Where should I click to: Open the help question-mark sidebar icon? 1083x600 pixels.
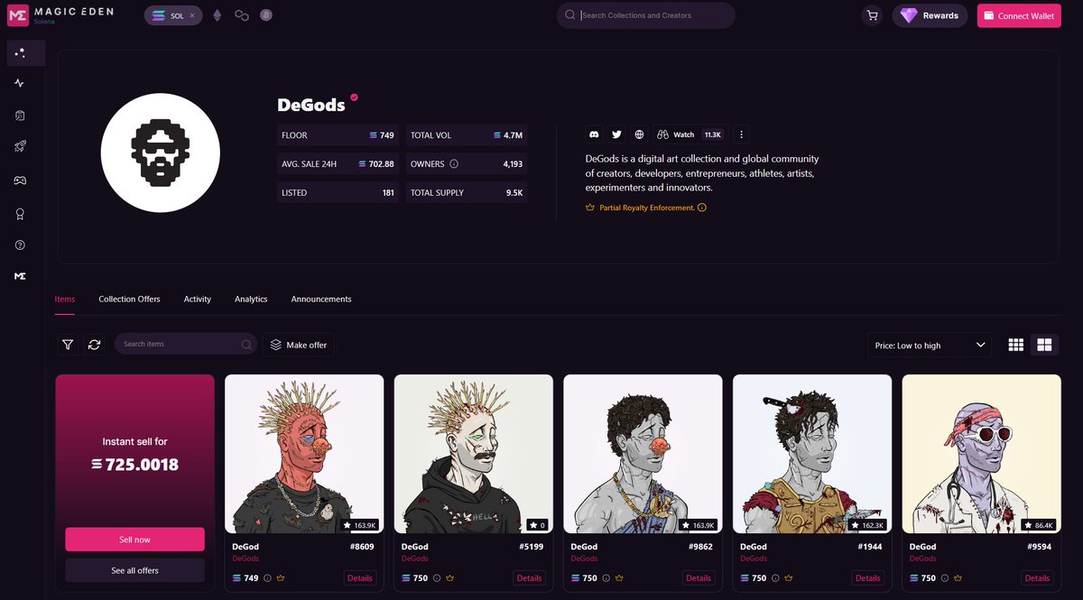pyautogui.click(x=20, y=245)
